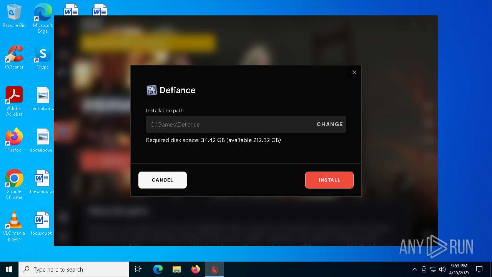Select the codeabove image file on desktop
The width and height of the screenshot is (492, 277).
pos(43,140)
